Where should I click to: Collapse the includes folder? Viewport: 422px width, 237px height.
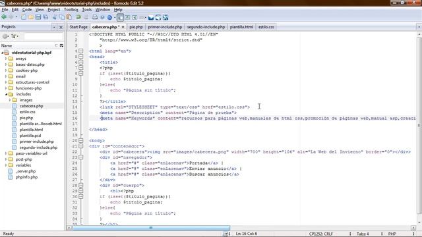[x=6, y=94]
